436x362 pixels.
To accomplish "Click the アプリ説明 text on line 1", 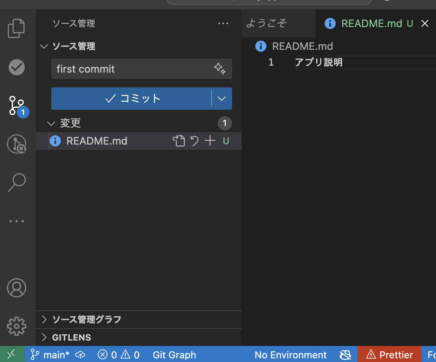I will [x=318, y=62].
